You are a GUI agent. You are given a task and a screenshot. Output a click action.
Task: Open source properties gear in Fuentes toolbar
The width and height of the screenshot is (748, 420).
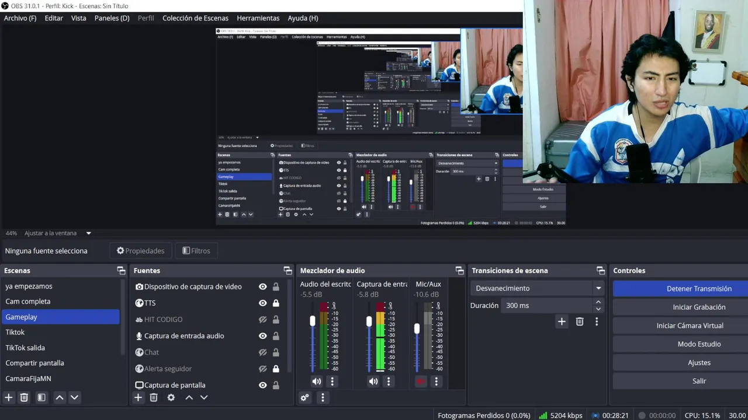(171, 397)
